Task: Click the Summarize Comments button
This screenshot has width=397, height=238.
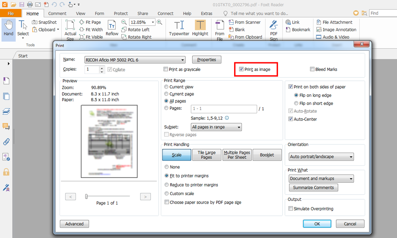Action: [313, 187]
